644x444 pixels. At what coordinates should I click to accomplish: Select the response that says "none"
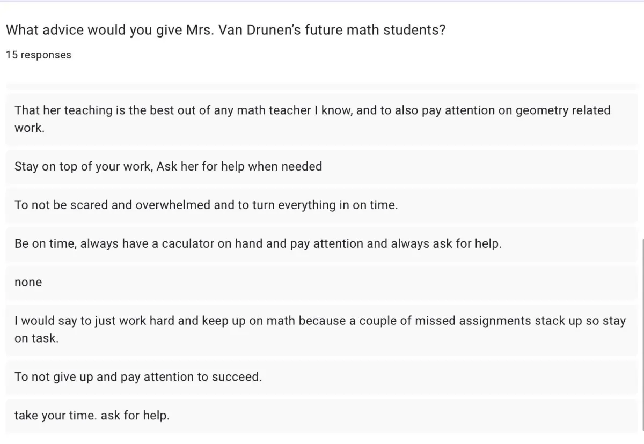[x=322, y=283]
